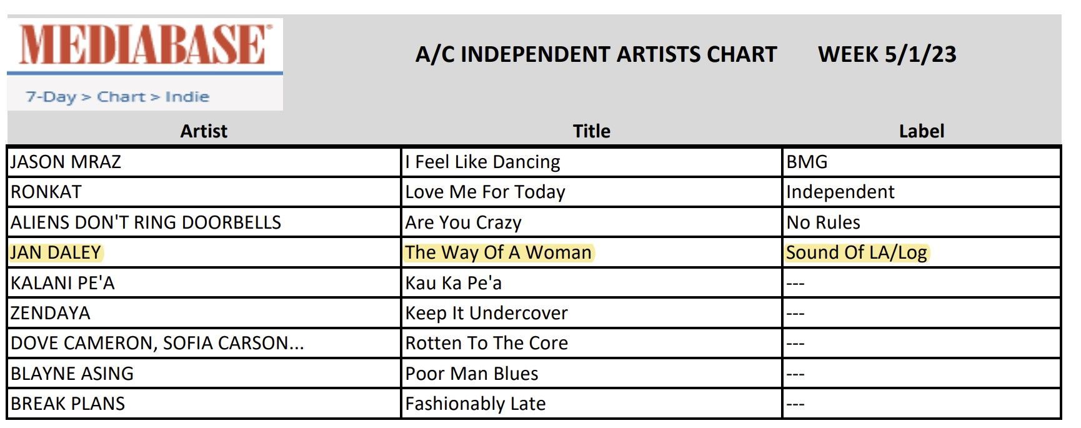Click The Way Of A Woman title
The image size is (1081, 428).
[498, 252]
